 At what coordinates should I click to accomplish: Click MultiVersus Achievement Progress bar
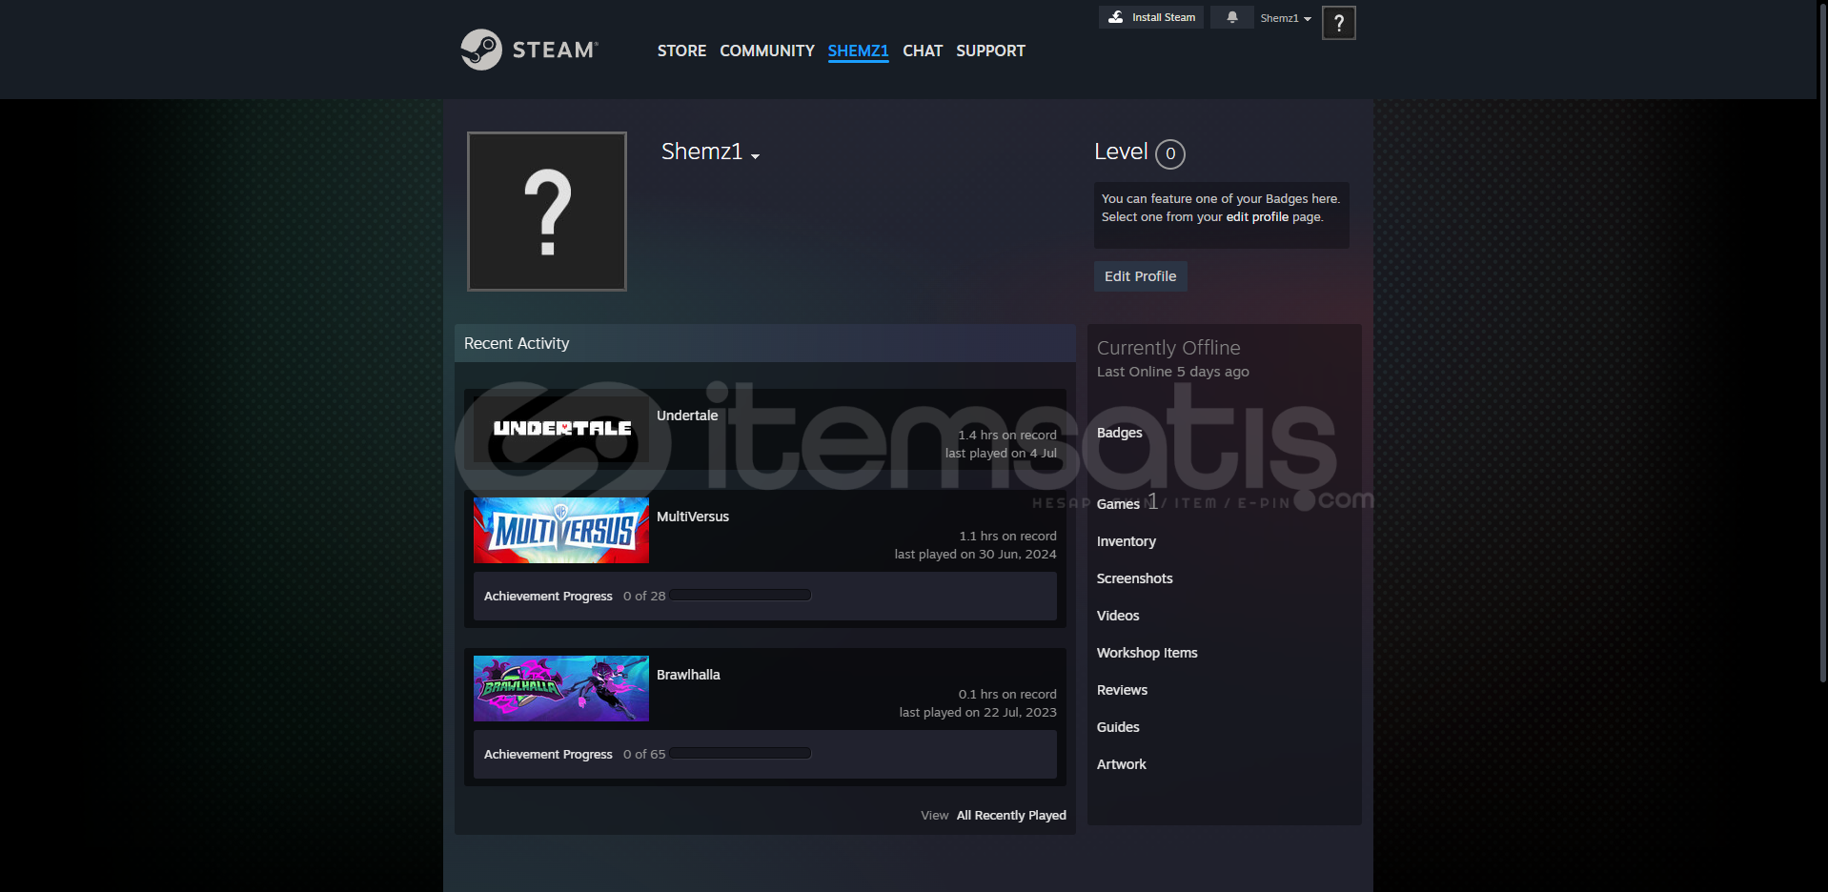click(740, 595)
